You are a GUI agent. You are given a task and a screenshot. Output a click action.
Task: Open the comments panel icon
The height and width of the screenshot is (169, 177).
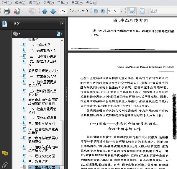click(x=5, y=153)
